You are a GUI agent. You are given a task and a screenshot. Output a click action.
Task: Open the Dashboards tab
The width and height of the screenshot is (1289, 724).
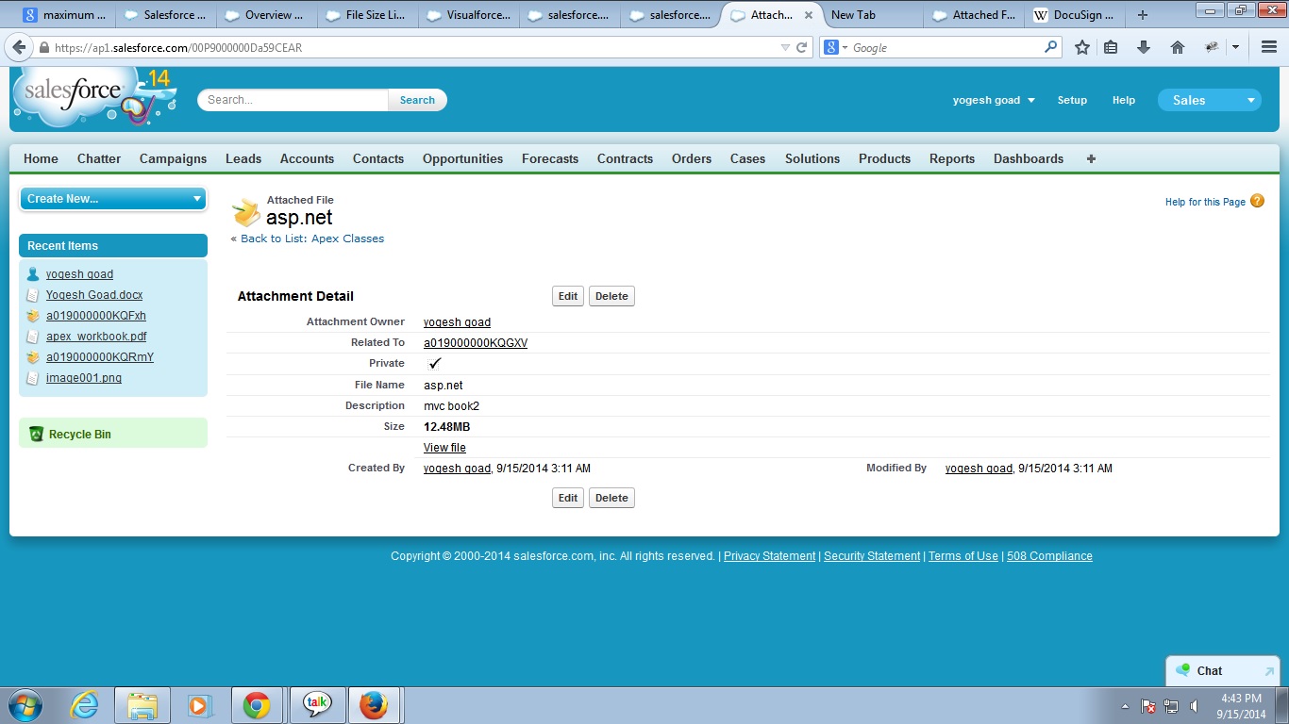1029,158
